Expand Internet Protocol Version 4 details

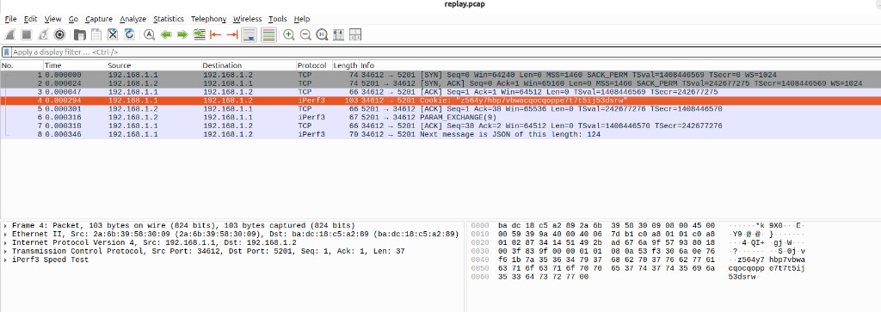(6, 242)
